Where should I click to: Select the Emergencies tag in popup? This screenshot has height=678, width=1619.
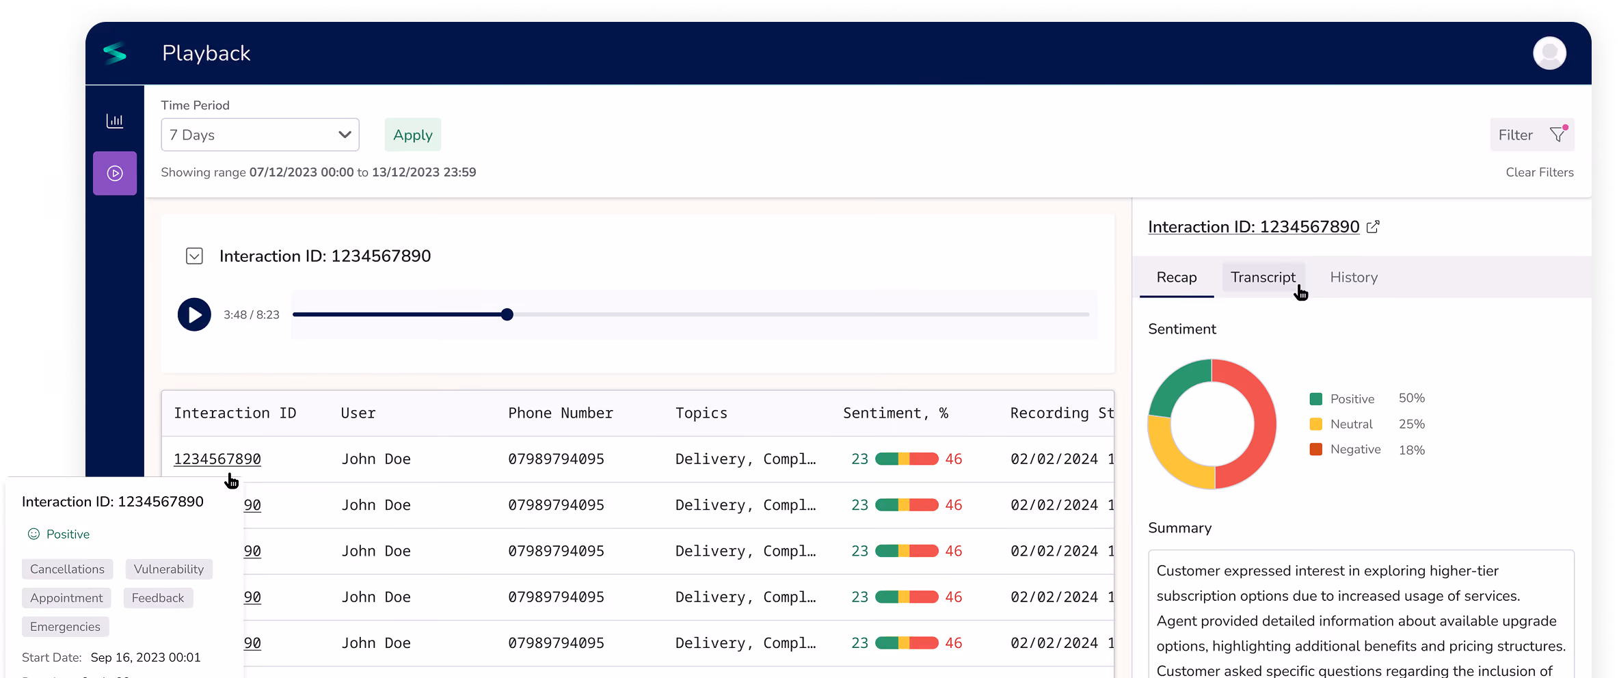click(x=65, y=627)
